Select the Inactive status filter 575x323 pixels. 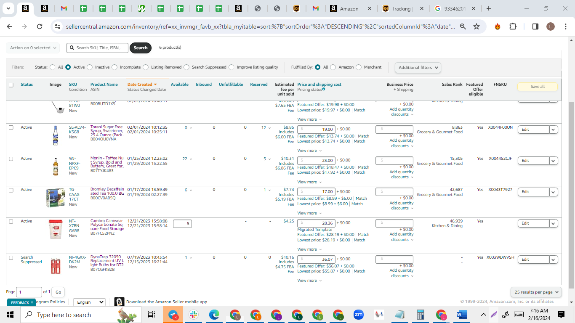point(89,67)
